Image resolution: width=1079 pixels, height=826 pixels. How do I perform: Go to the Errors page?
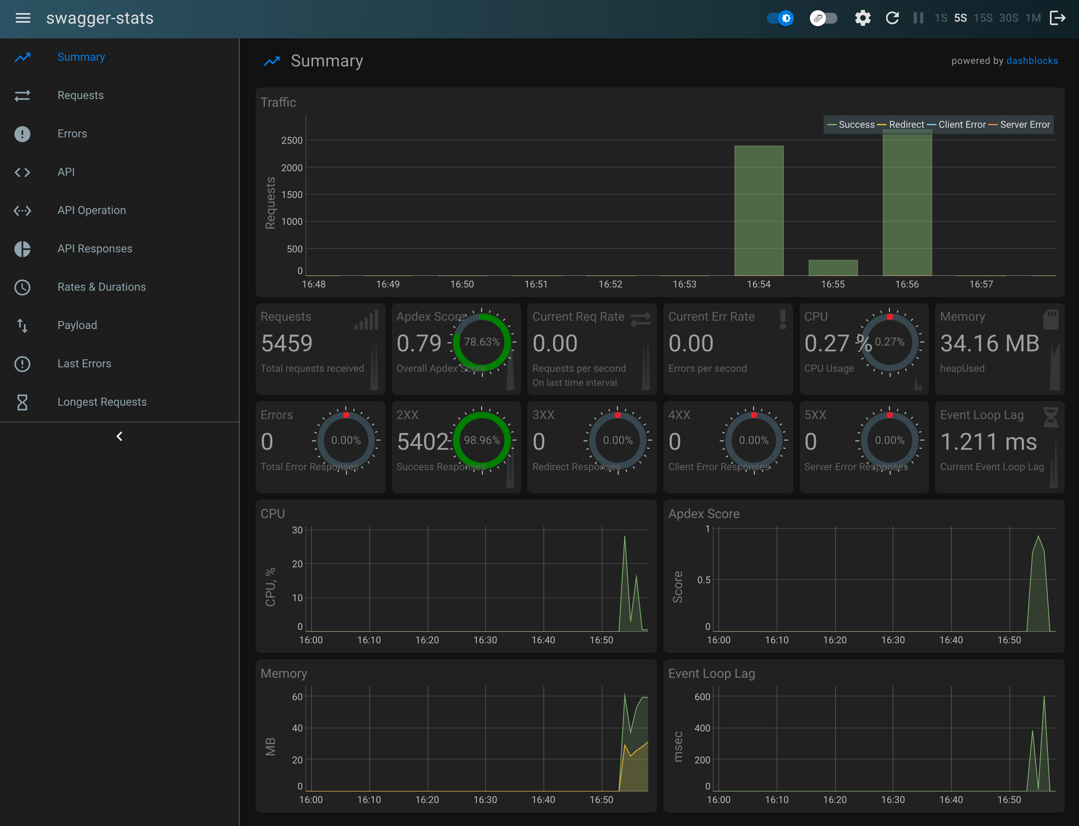pyautogui.click(x=120, y=134)
